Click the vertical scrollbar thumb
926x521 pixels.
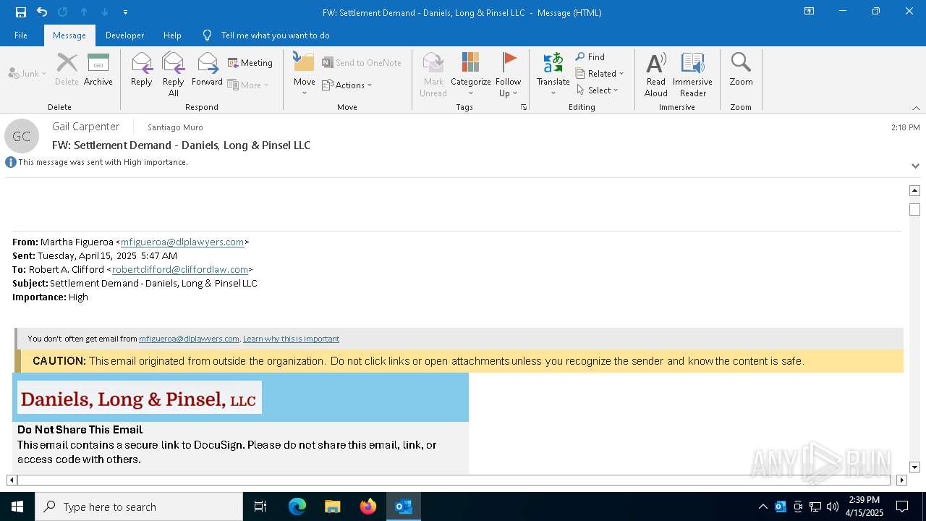pos(914,210)
